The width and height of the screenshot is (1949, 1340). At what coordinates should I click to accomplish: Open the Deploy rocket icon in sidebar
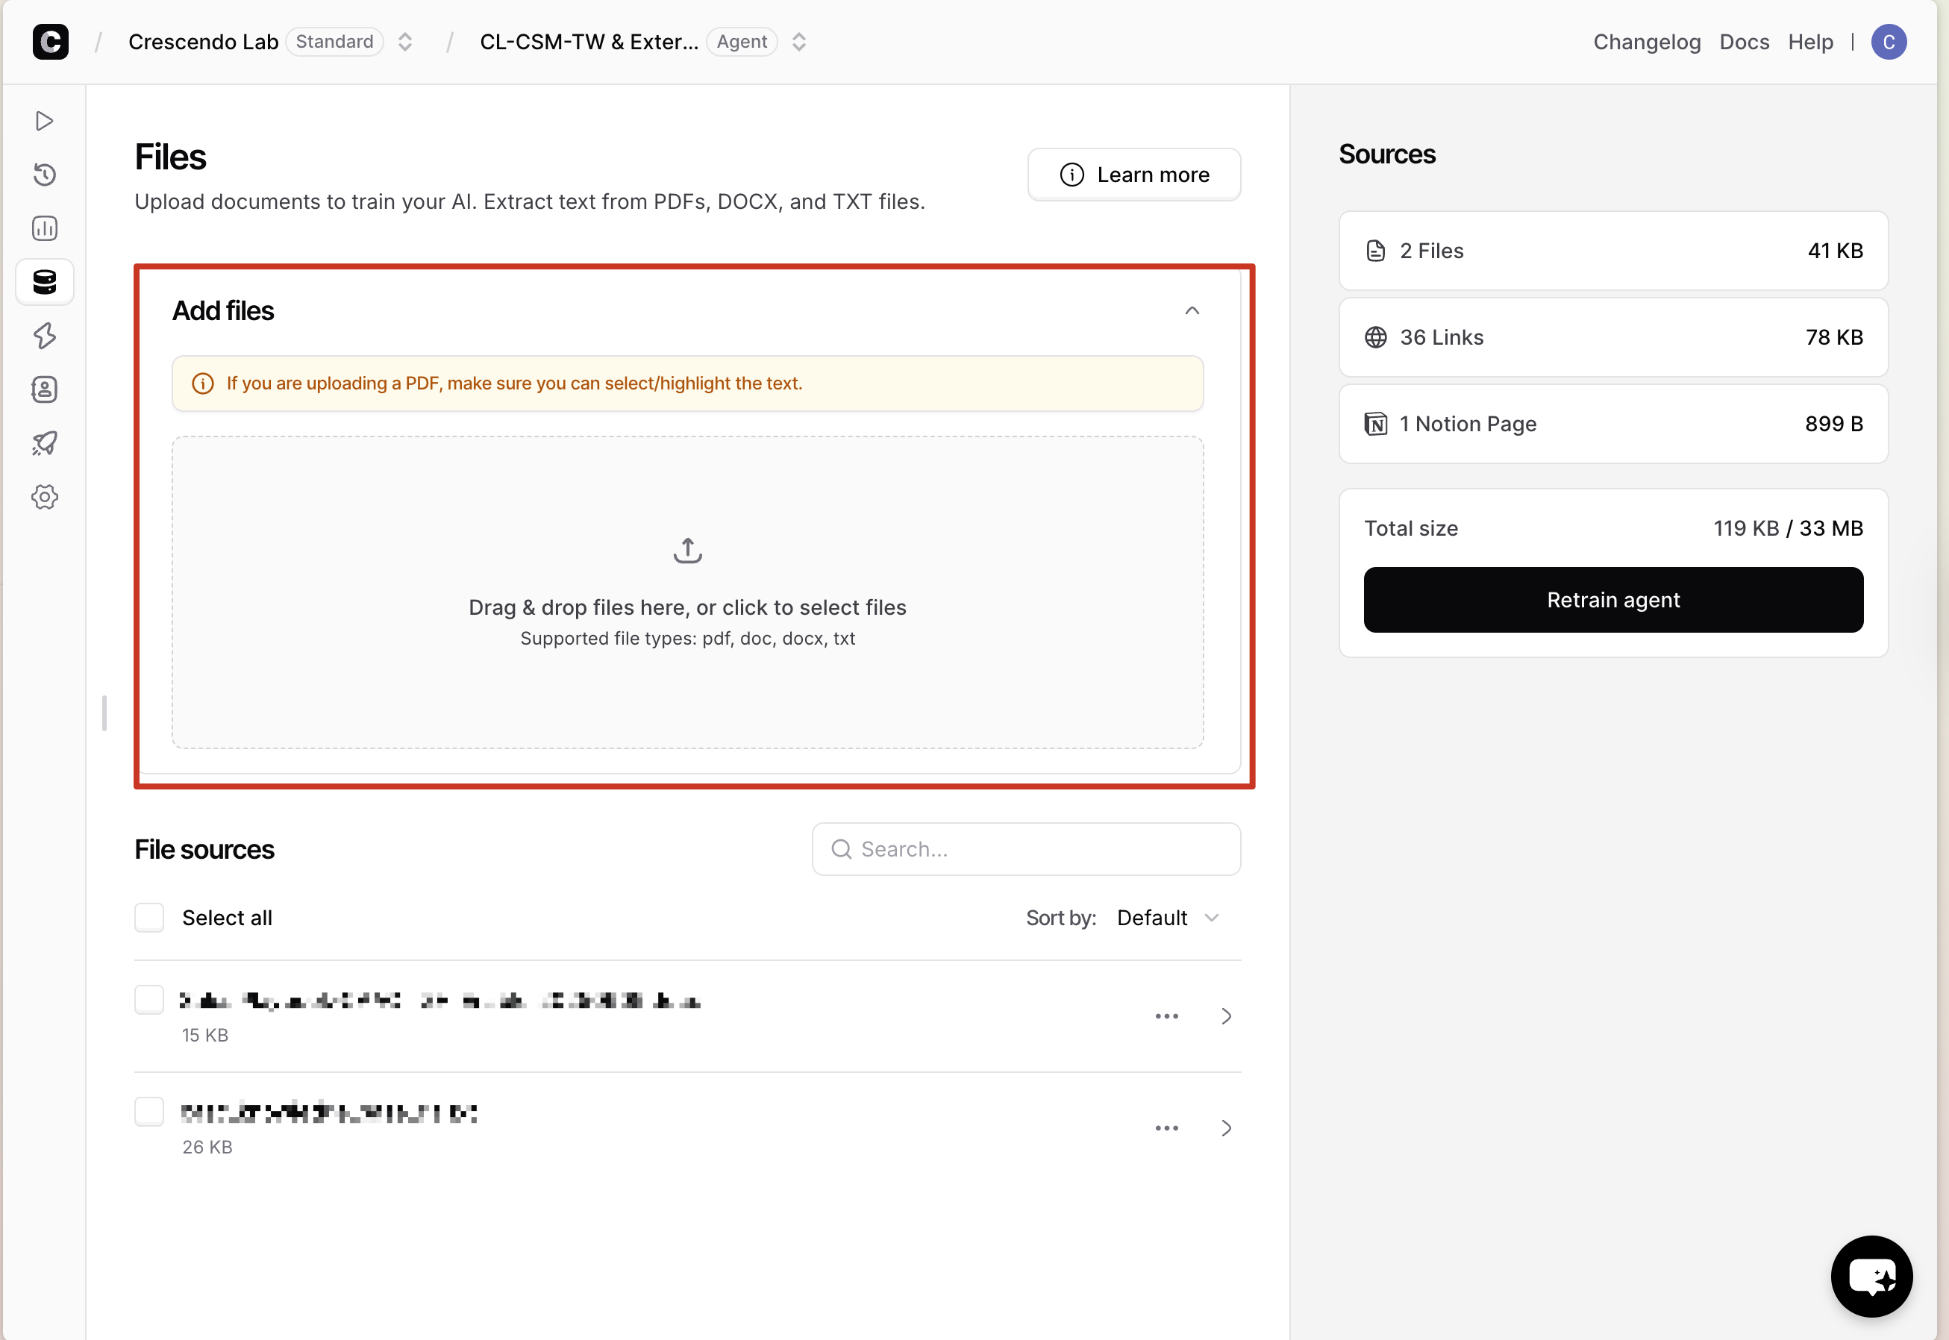45,443
